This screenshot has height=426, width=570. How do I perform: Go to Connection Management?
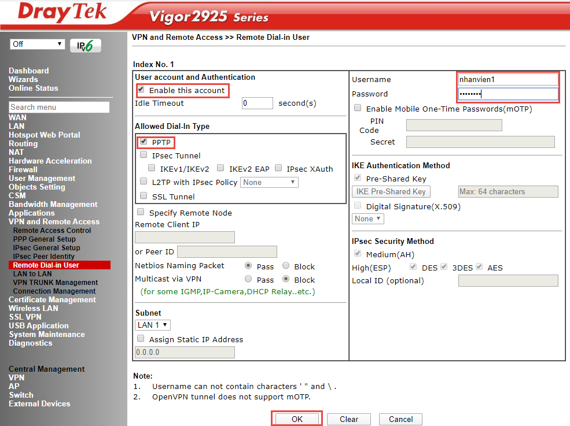pos(54,291)
